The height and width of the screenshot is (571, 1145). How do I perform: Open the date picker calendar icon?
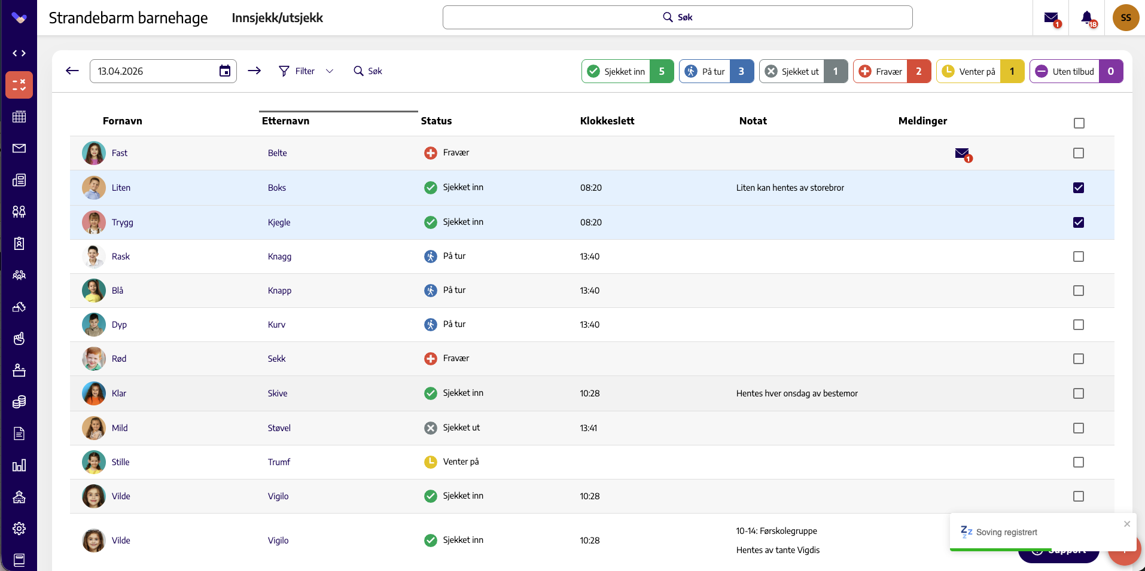point(225,71)
